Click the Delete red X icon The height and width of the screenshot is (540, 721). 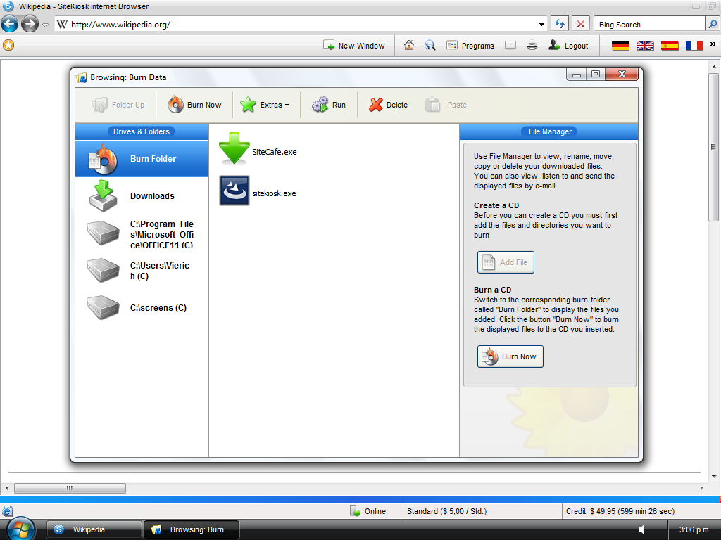tap(376, 105)
